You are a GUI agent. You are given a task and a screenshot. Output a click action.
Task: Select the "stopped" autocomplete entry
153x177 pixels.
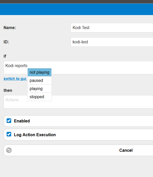coord(39,97)
